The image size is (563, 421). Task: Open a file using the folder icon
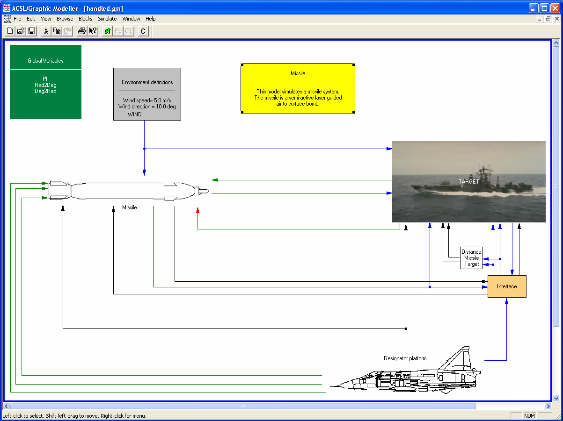[x=21, y=31]
